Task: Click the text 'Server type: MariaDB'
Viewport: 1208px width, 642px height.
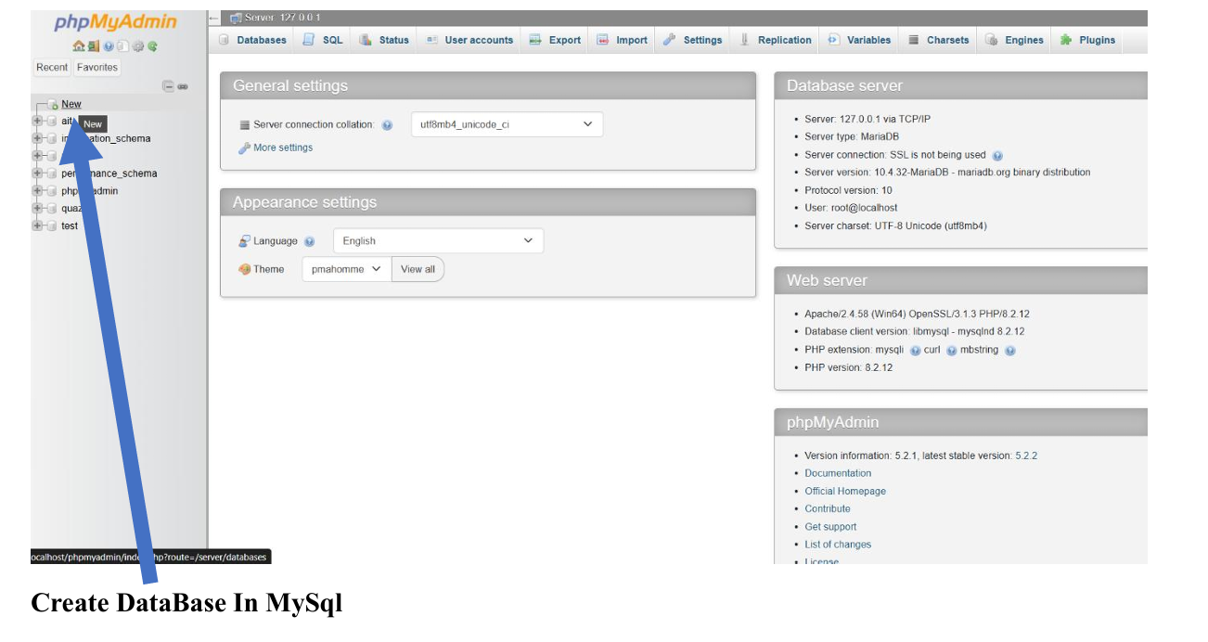Action: point(852,136)
